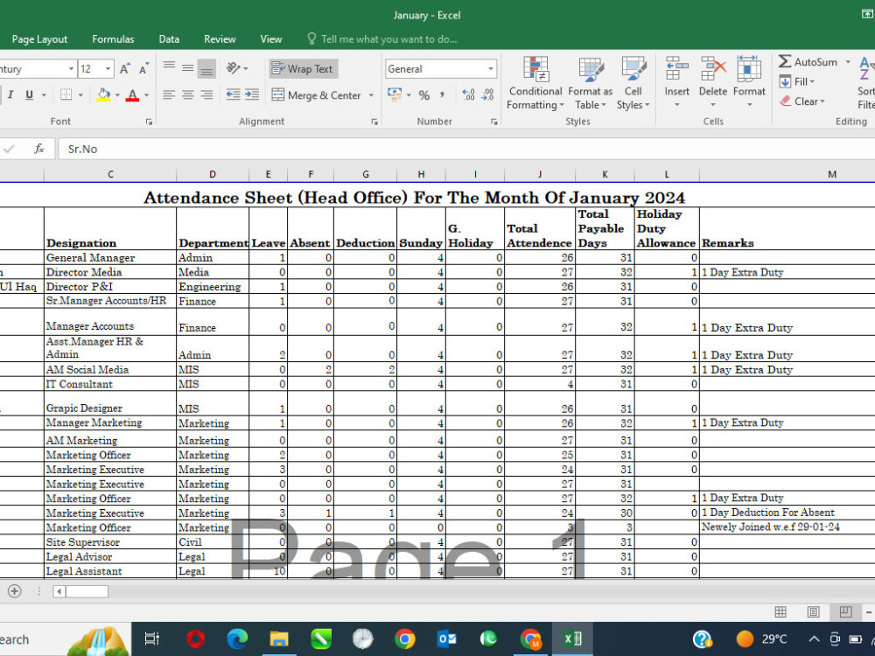This screenshot has height=656, width=875.
Task: Apply the fill color bucket
Action: [x=103, y=94]
